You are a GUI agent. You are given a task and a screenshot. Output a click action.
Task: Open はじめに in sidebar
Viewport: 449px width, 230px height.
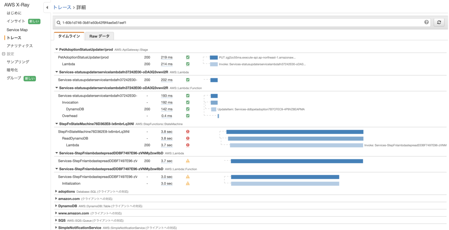14,13
